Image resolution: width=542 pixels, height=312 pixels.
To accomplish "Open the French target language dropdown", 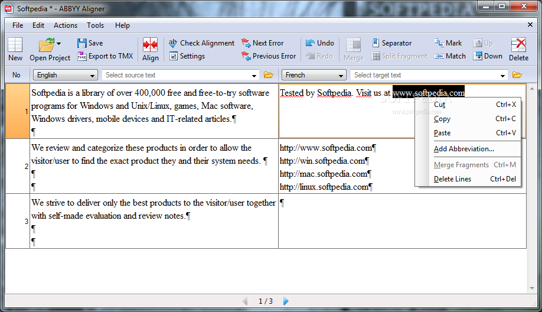I will pyautogui.click(x=314, y=75).
